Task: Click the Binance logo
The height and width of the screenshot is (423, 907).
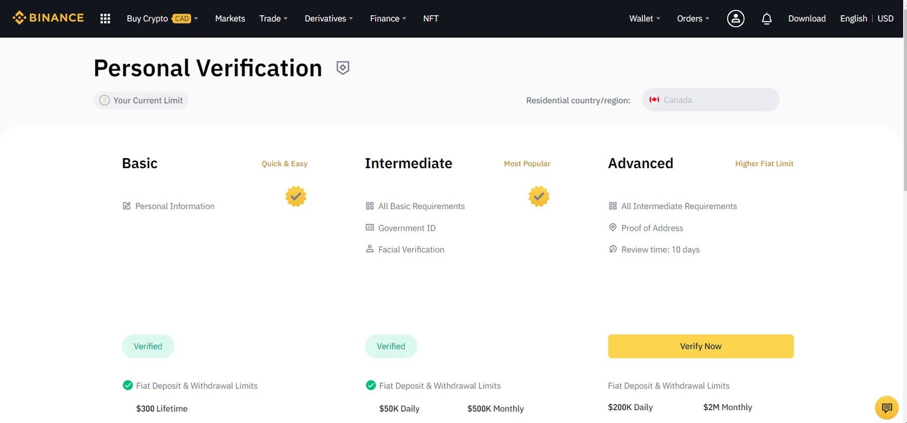Action: click(48, 18)
